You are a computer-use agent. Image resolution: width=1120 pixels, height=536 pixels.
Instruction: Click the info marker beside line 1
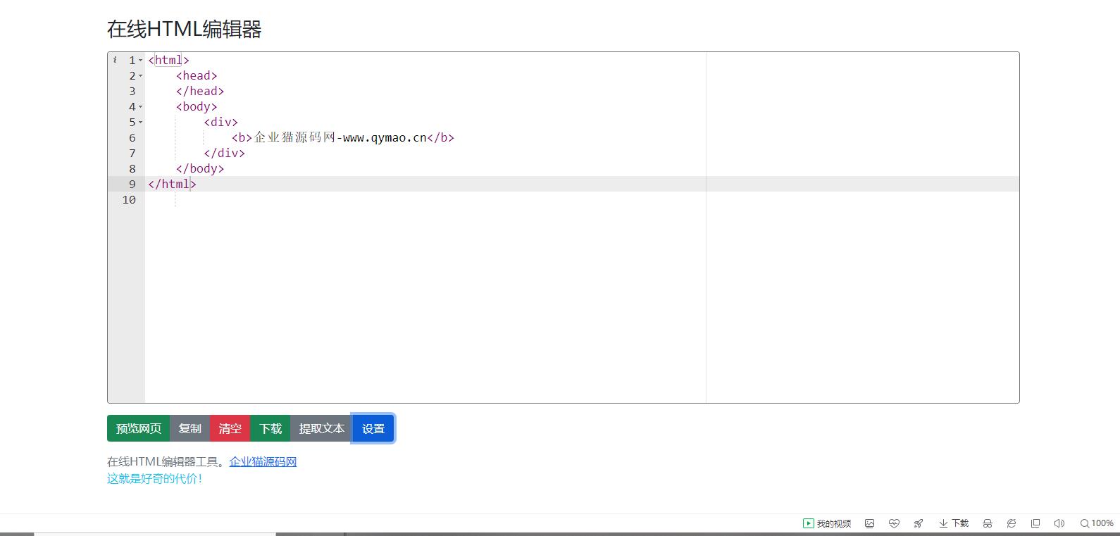[115, 60]
